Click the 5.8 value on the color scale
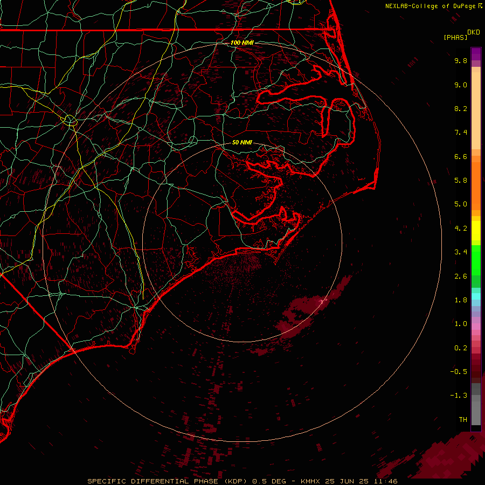Viewport: 485px width, 485px height. (461, 181)
